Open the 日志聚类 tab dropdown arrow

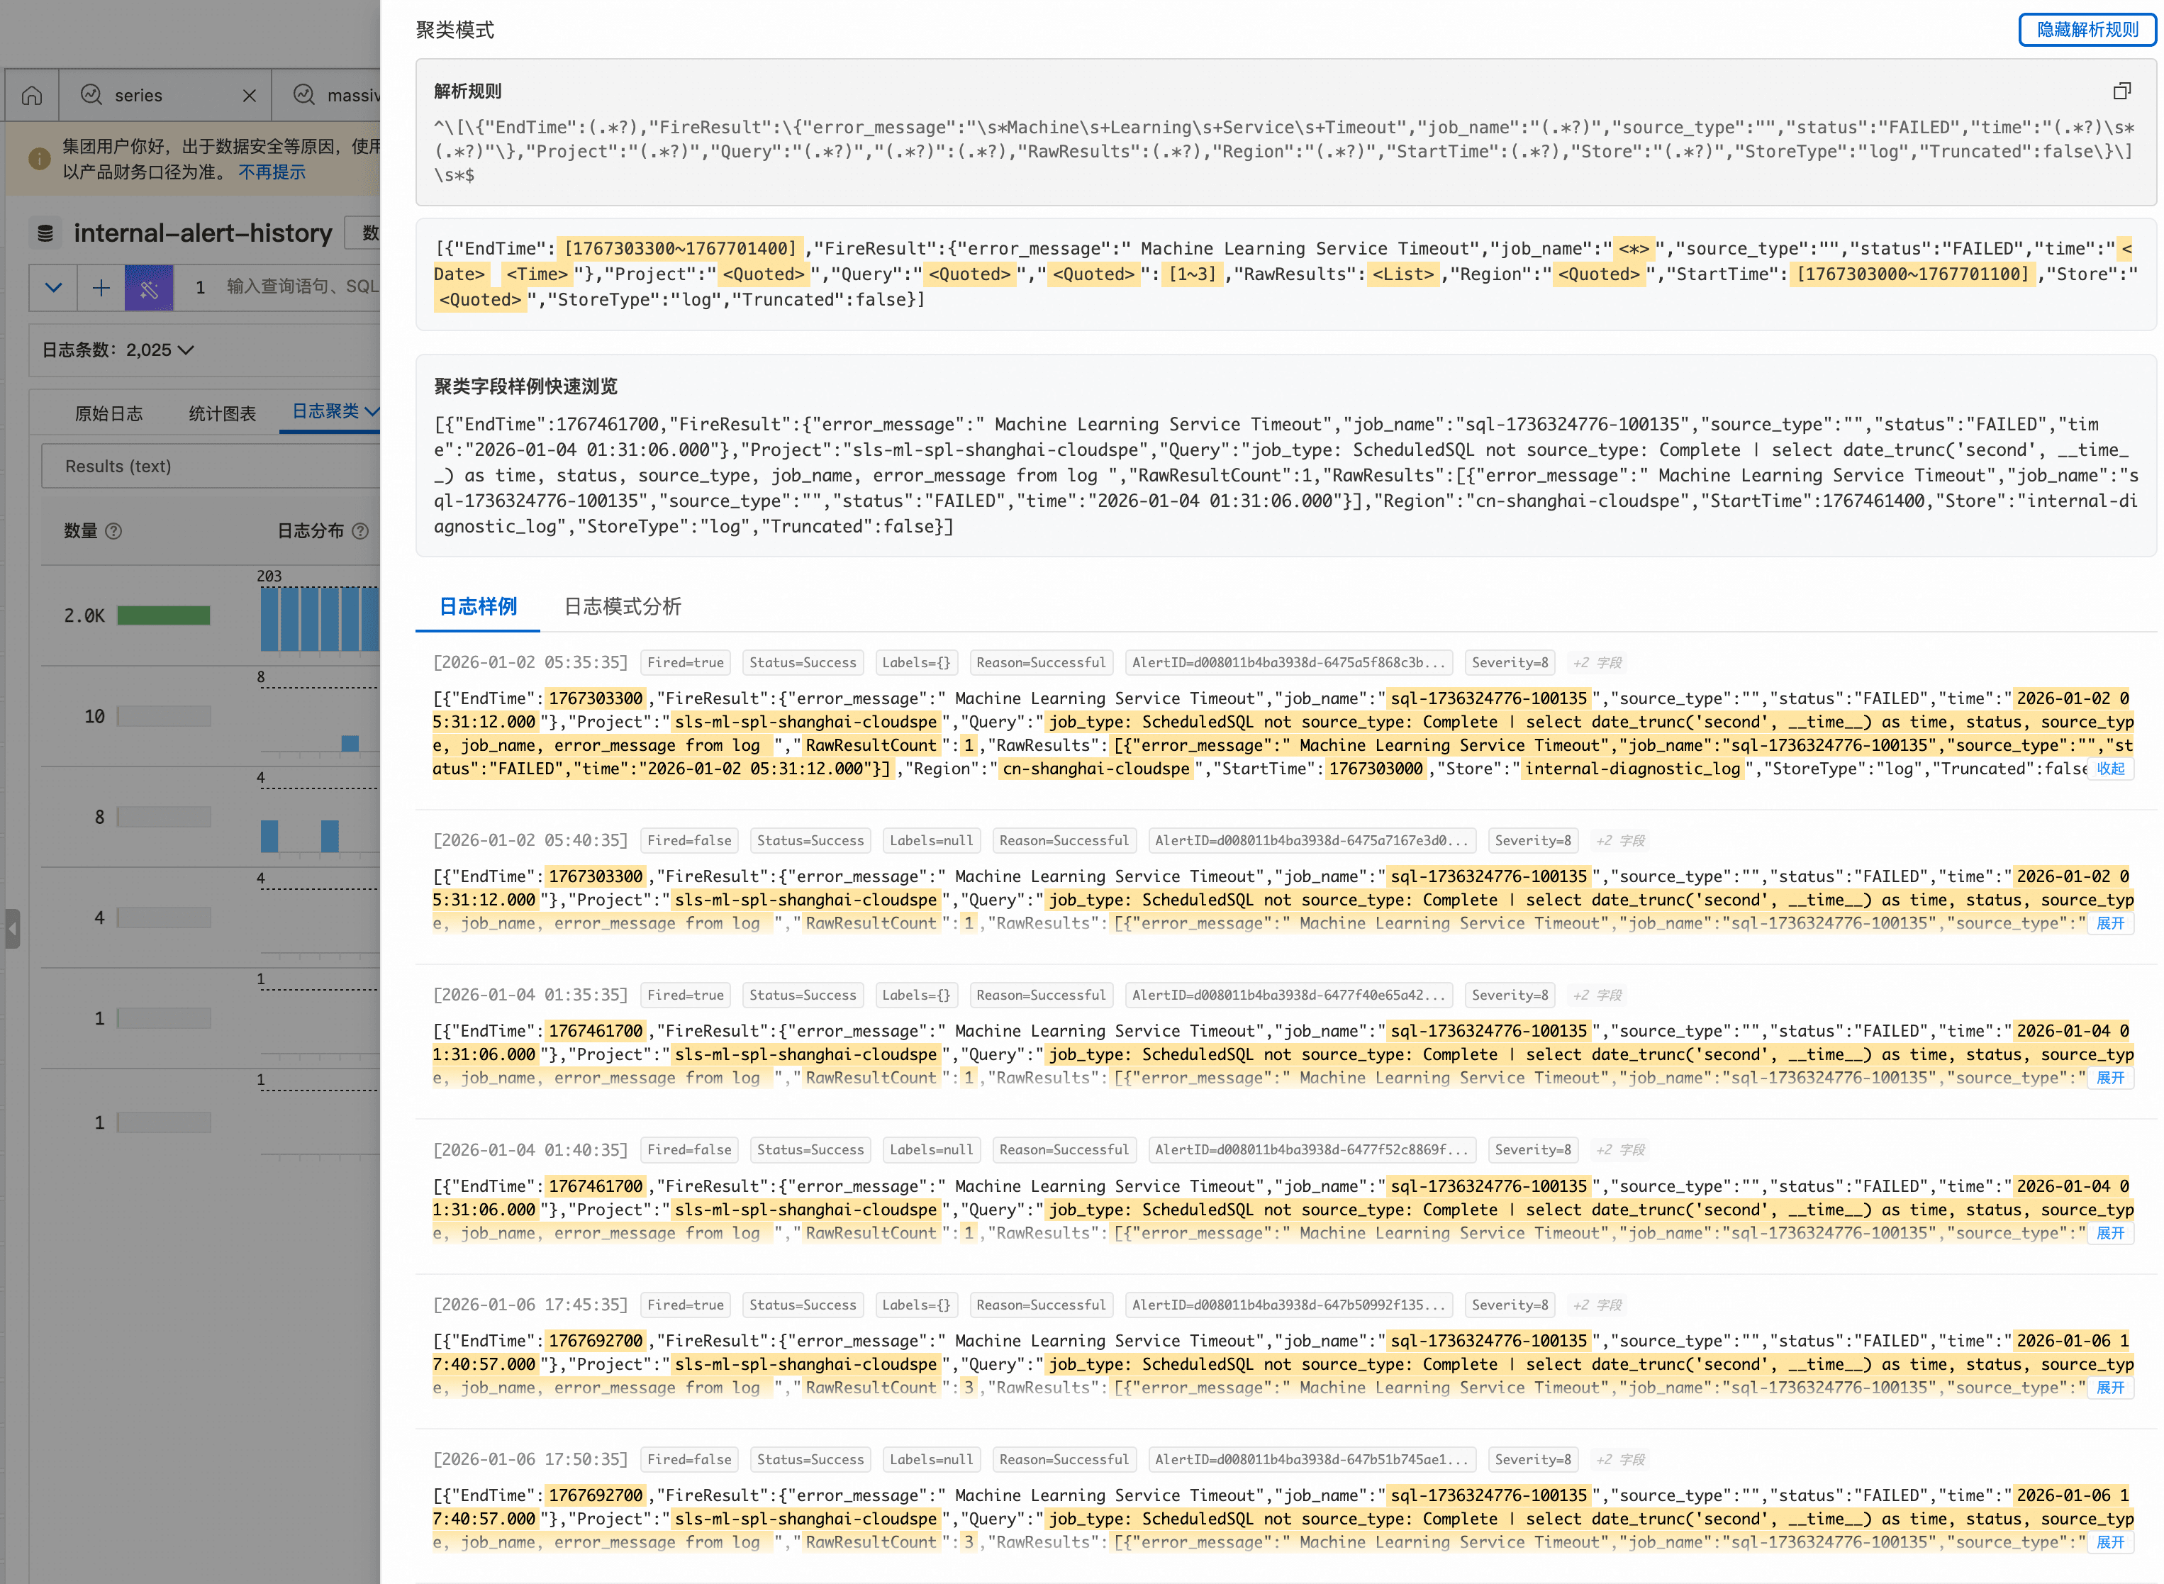(372, 411)
